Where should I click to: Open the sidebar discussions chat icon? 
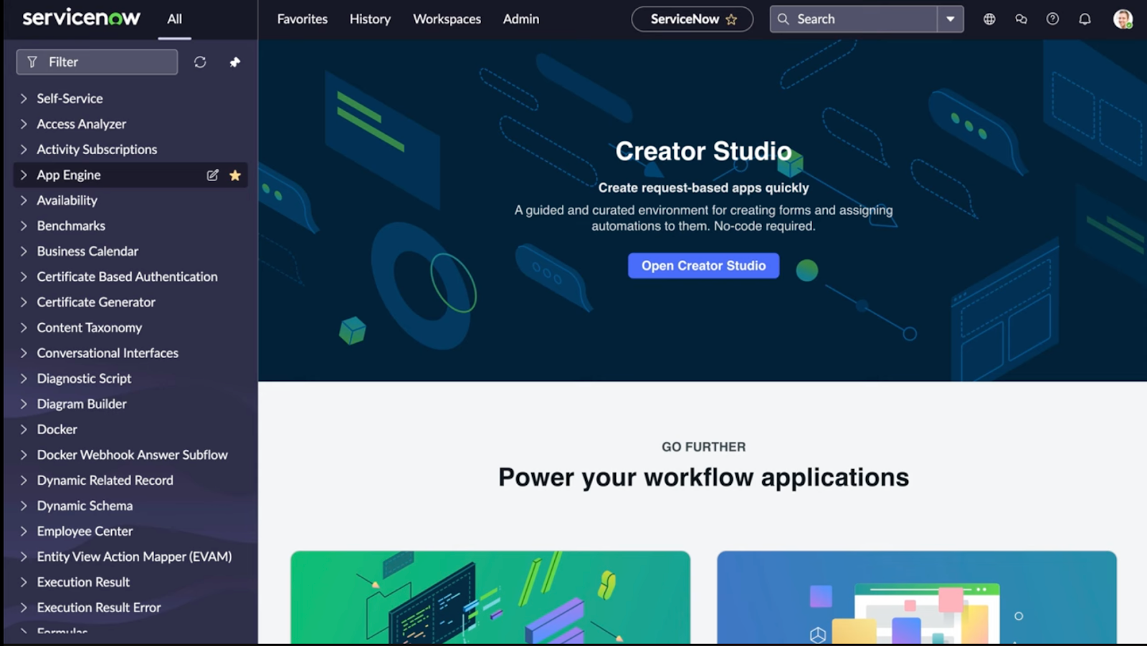1021,19
